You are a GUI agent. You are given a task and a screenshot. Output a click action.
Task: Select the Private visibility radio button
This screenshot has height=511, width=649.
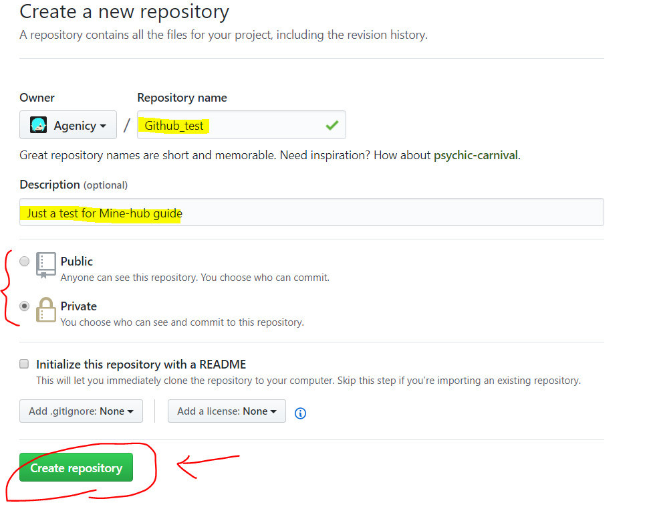click(x=24, y=306)
